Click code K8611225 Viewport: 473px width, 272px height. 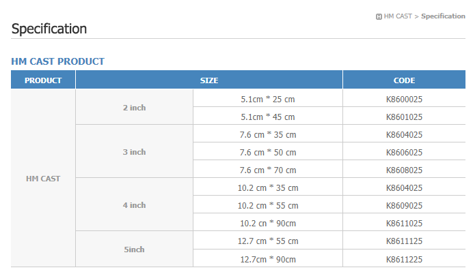click(404, 259)
